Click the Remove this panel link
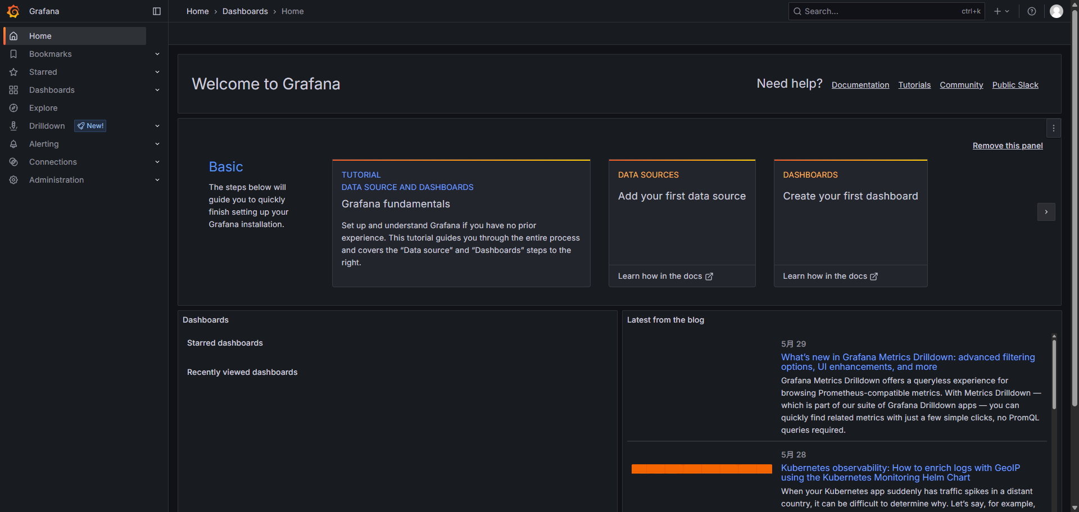 click(x=1008, y=146)
